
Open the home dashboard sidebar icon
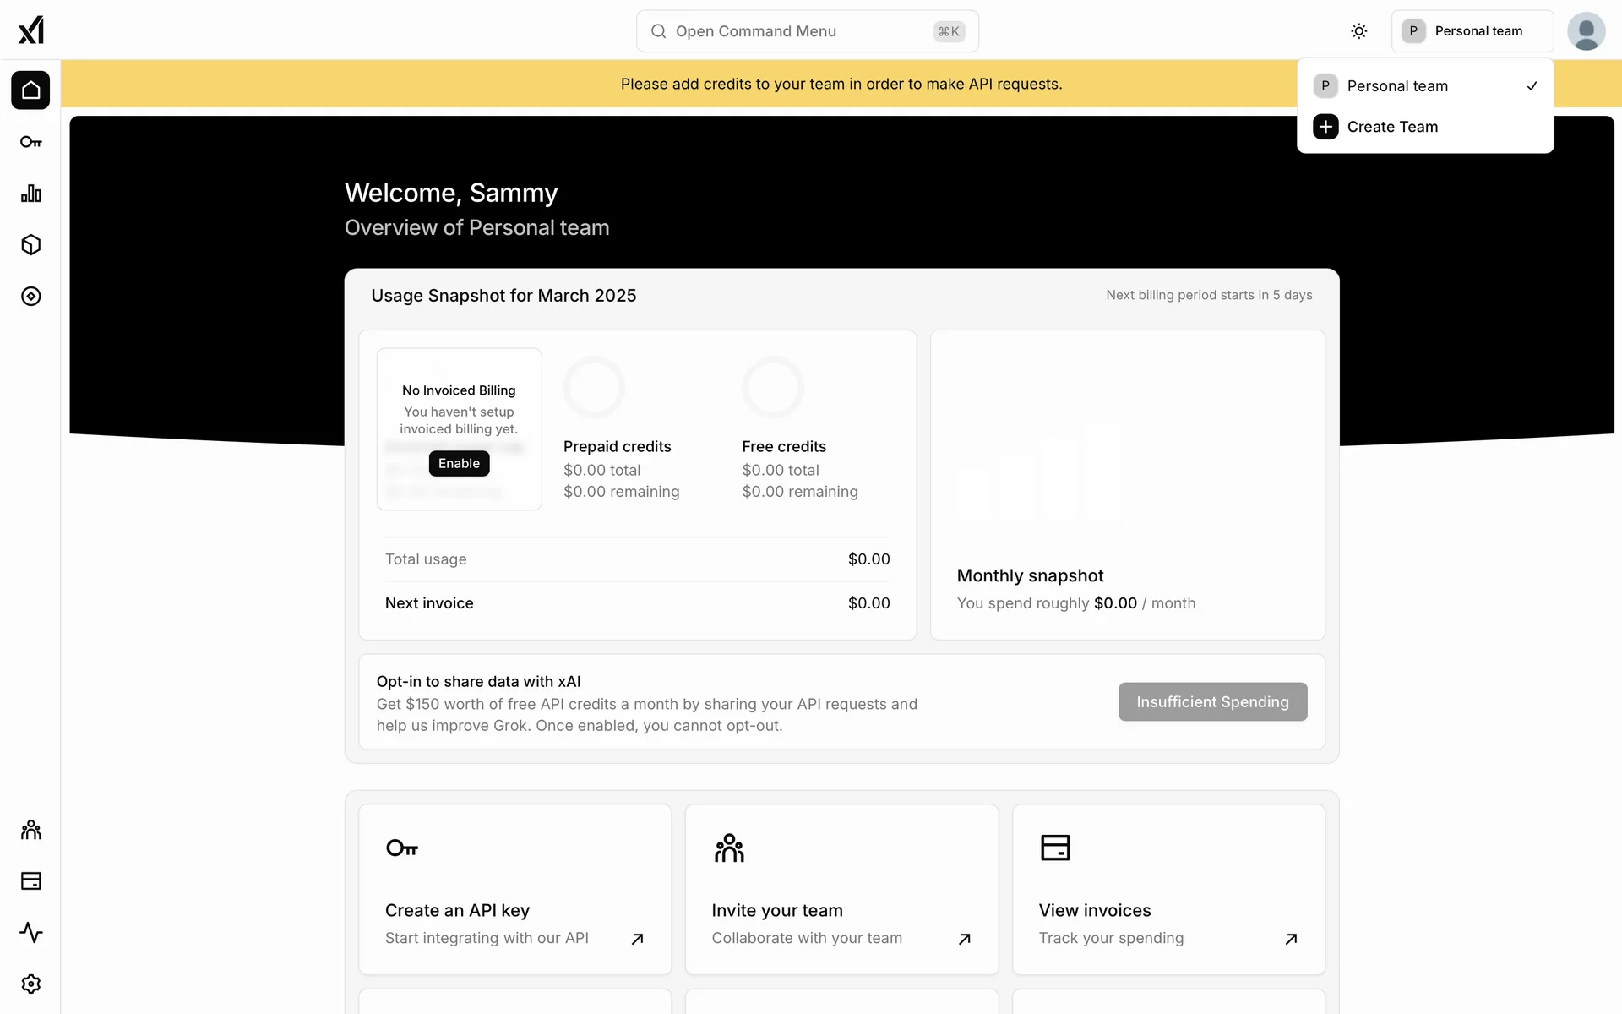coord(30,90)
